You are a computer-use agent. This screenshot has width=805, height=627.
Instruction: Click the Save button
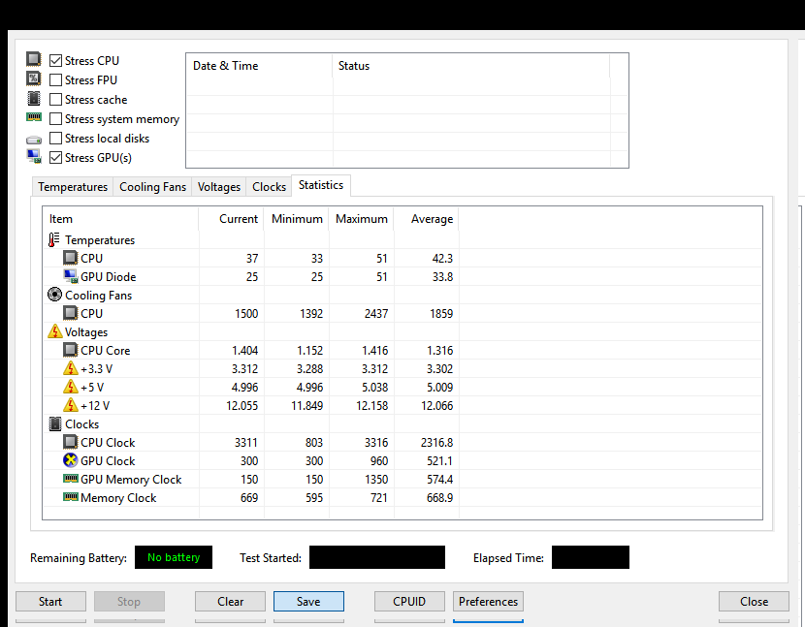pos(308,602)
